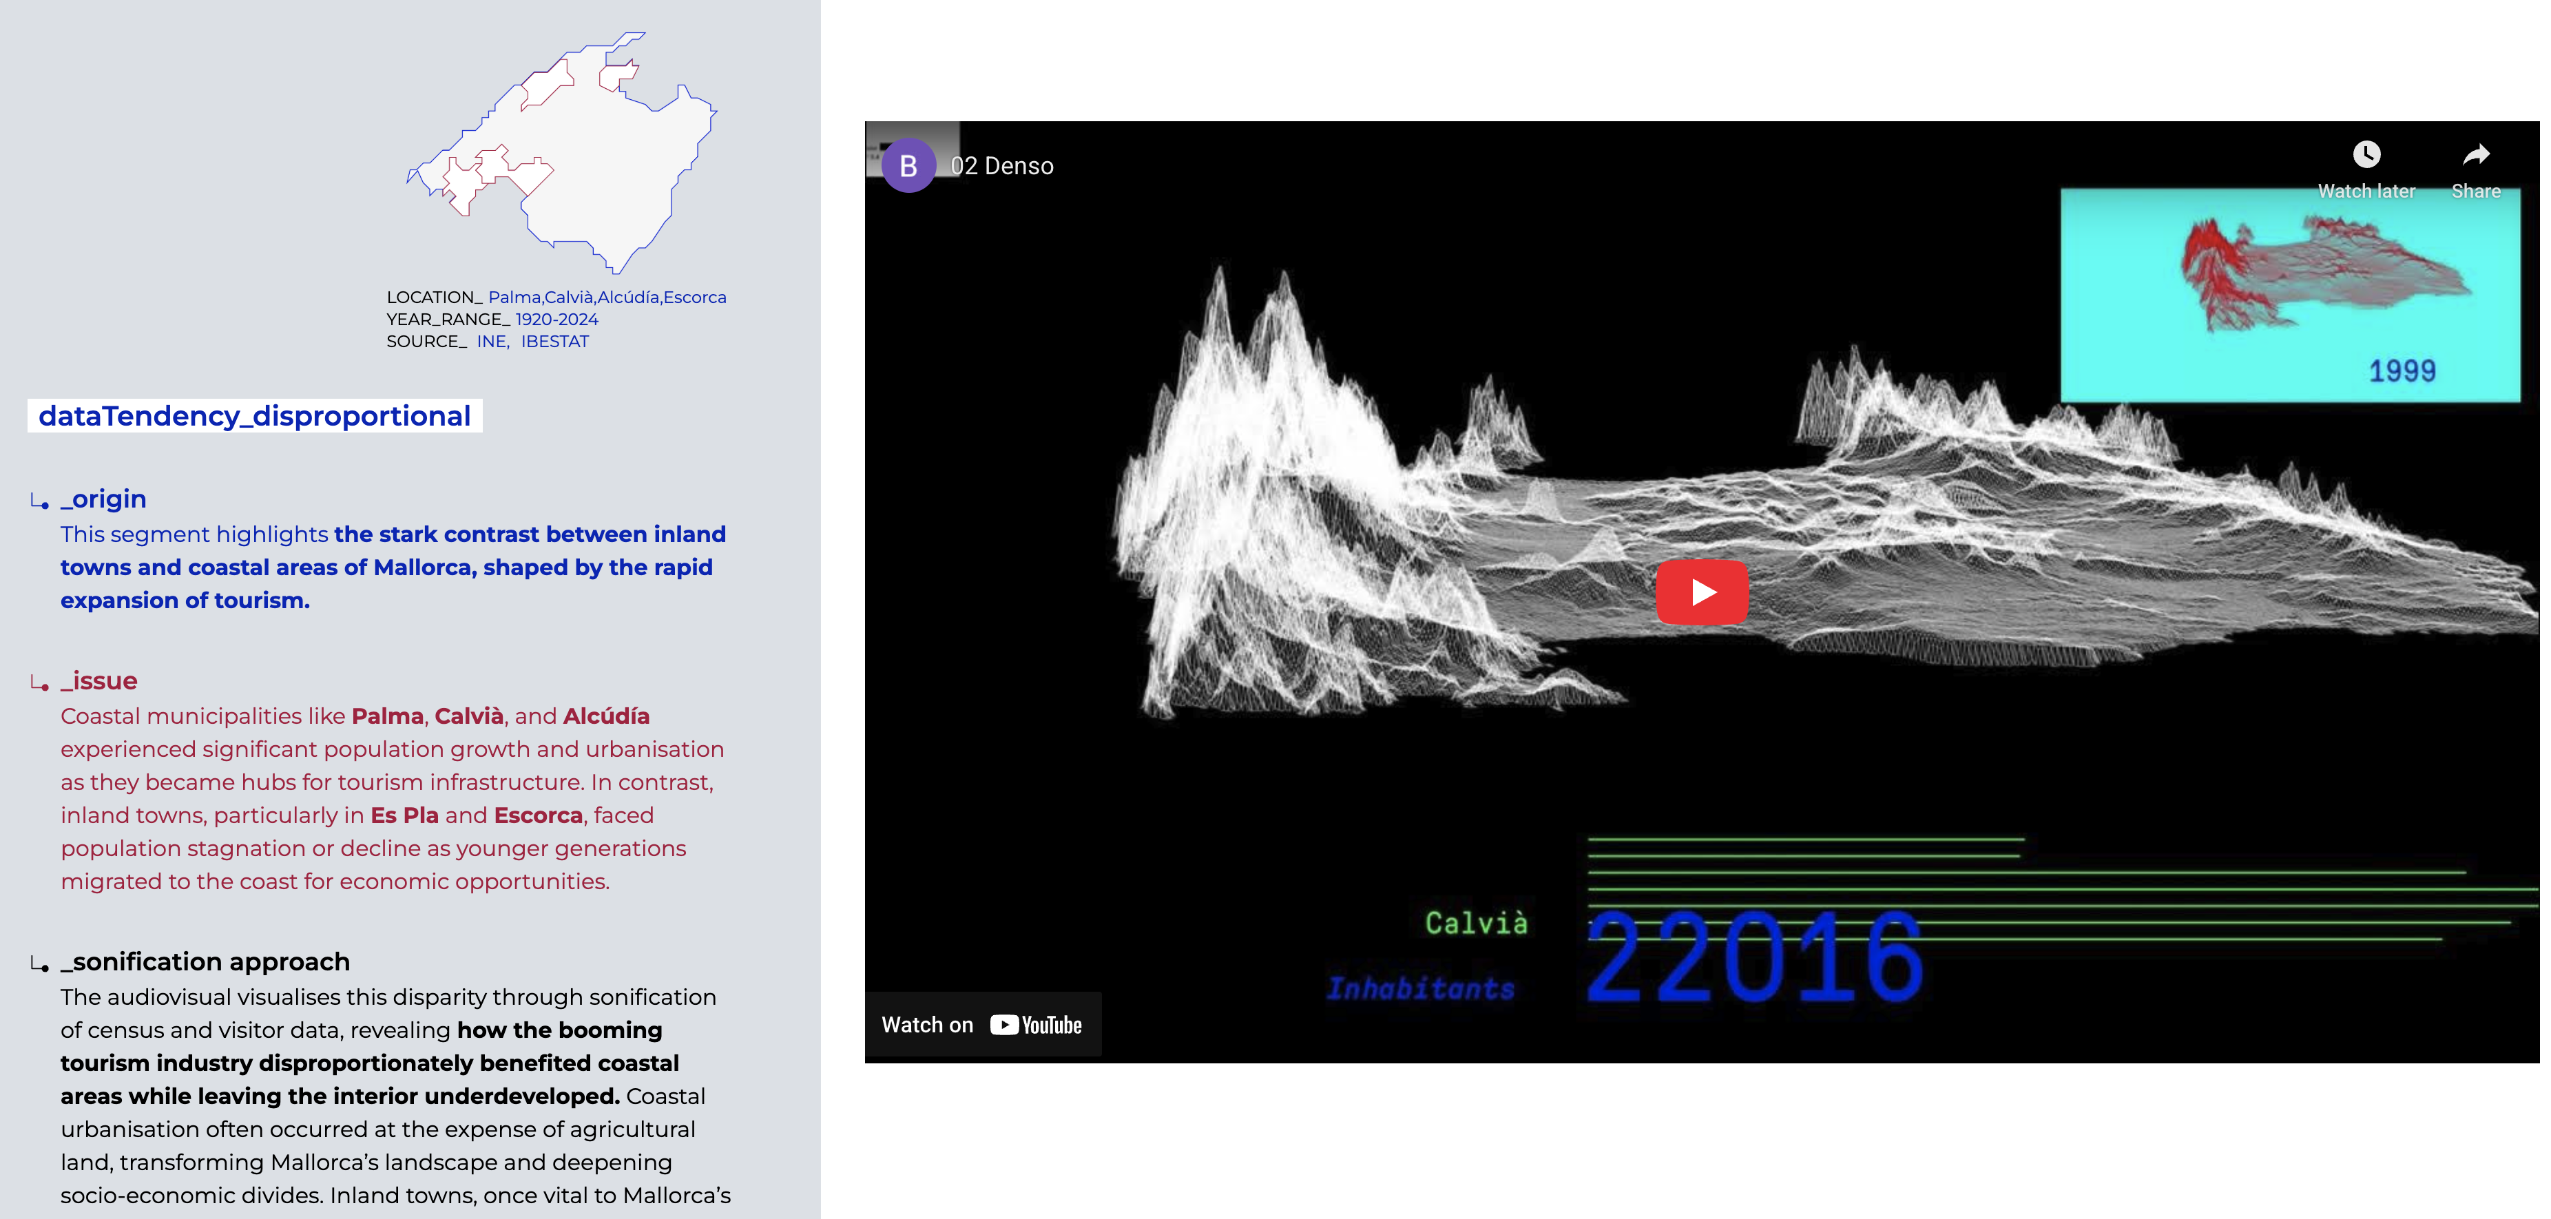Click the _origin heading

point(103,499)
